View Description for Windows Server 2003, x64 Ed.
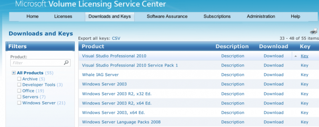Viewport: 319px width, 127px height. (x=233, y=113)
